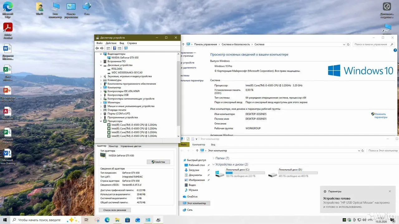This screenshot has height=224, width=399.
Task: Open the Windows Start menu
Action: click(x=5, y=220)
